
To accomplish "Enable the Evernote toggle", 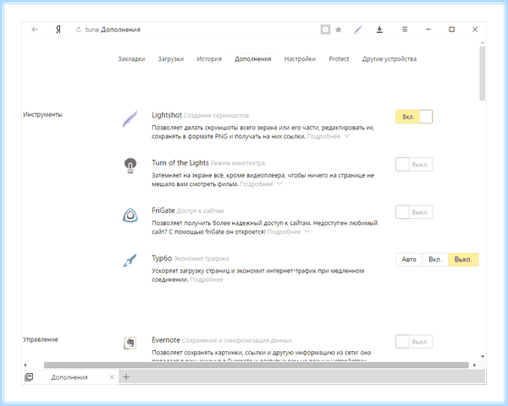I will [414, 342].
